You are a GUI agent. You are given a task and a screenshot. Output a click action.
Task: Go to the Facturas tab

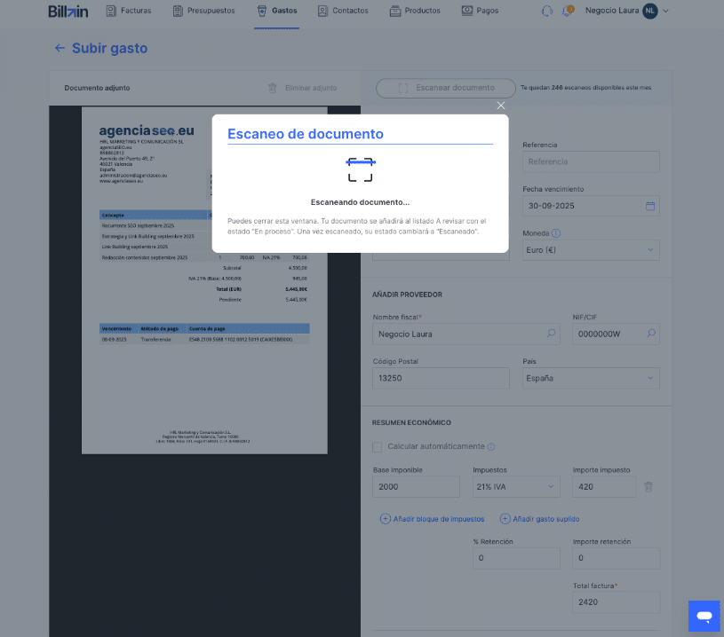coord(131,12)
